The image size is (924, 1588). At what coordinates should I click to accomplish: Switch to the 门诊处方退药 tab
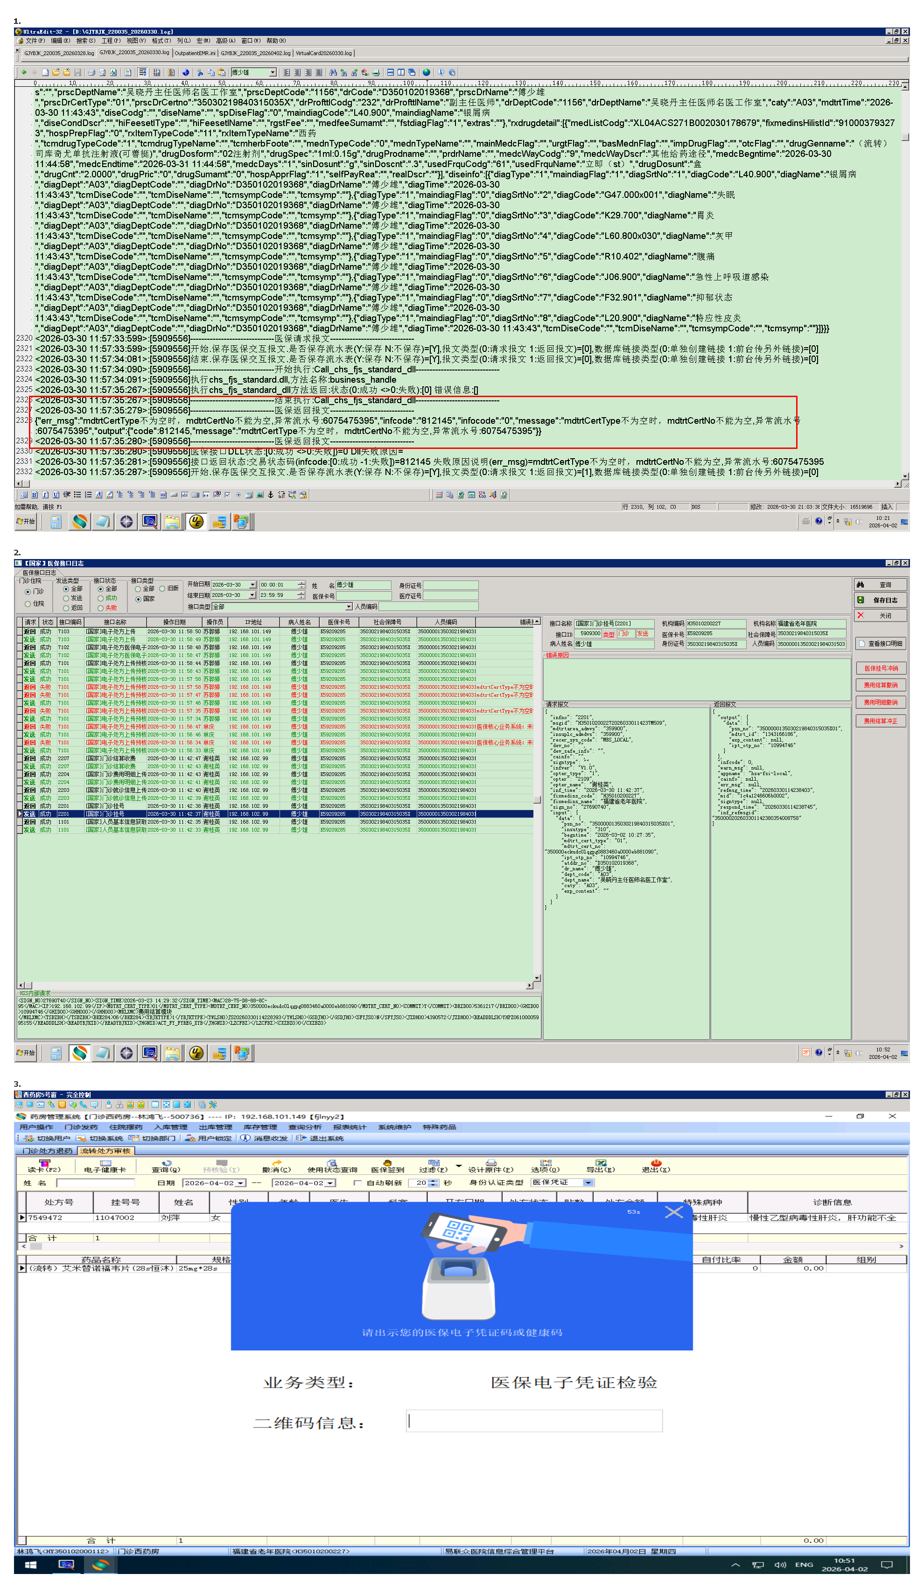click(47, 1151)
